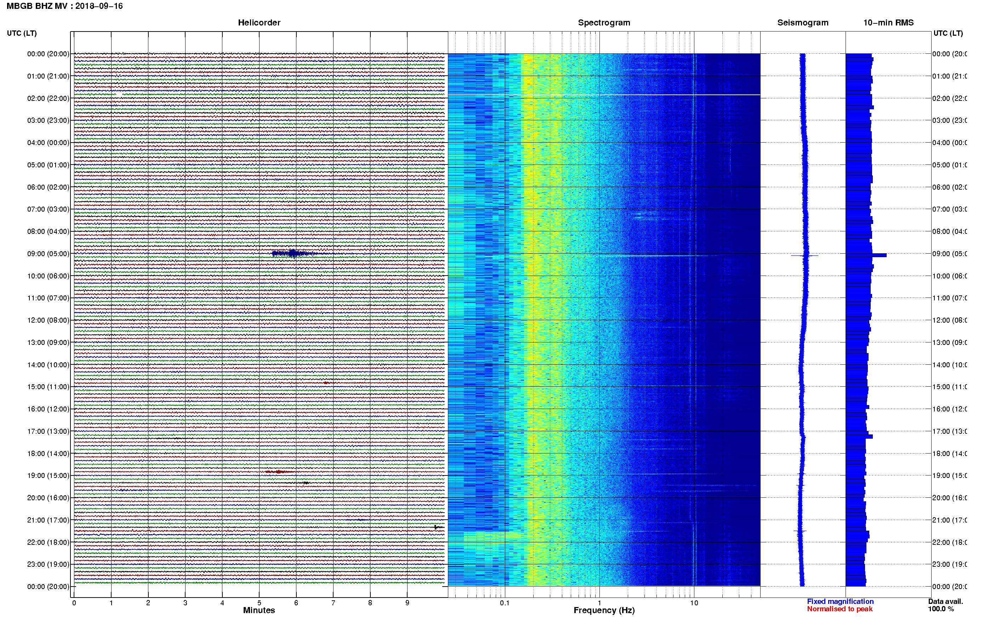
Task: Click the left time label '03:00 (23:00)'
Action: 48,120
